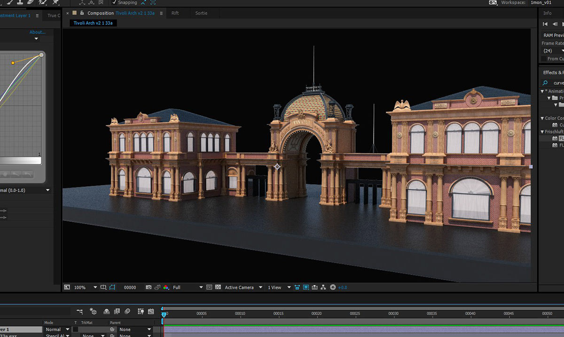Click the Tivoli Arch v2 1 33a breadcrumb

(x=93, y=23)
